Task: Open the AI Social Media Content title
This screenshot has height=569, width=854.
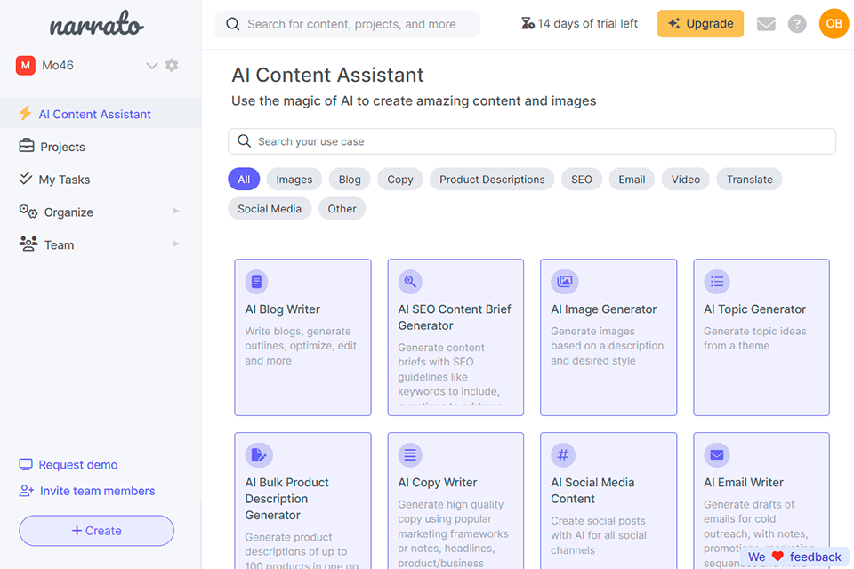Action: [x=592, y=490]
